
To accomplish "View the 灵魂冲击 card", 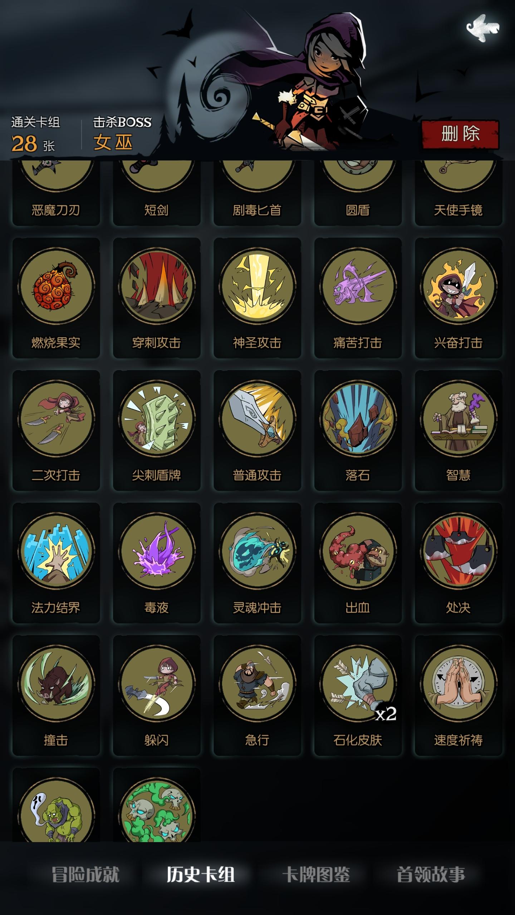I will coord(257,563).
